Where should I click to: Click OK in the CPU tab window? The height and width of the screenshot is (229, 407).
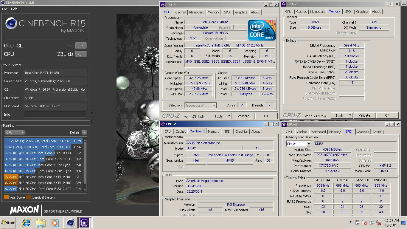266,116
